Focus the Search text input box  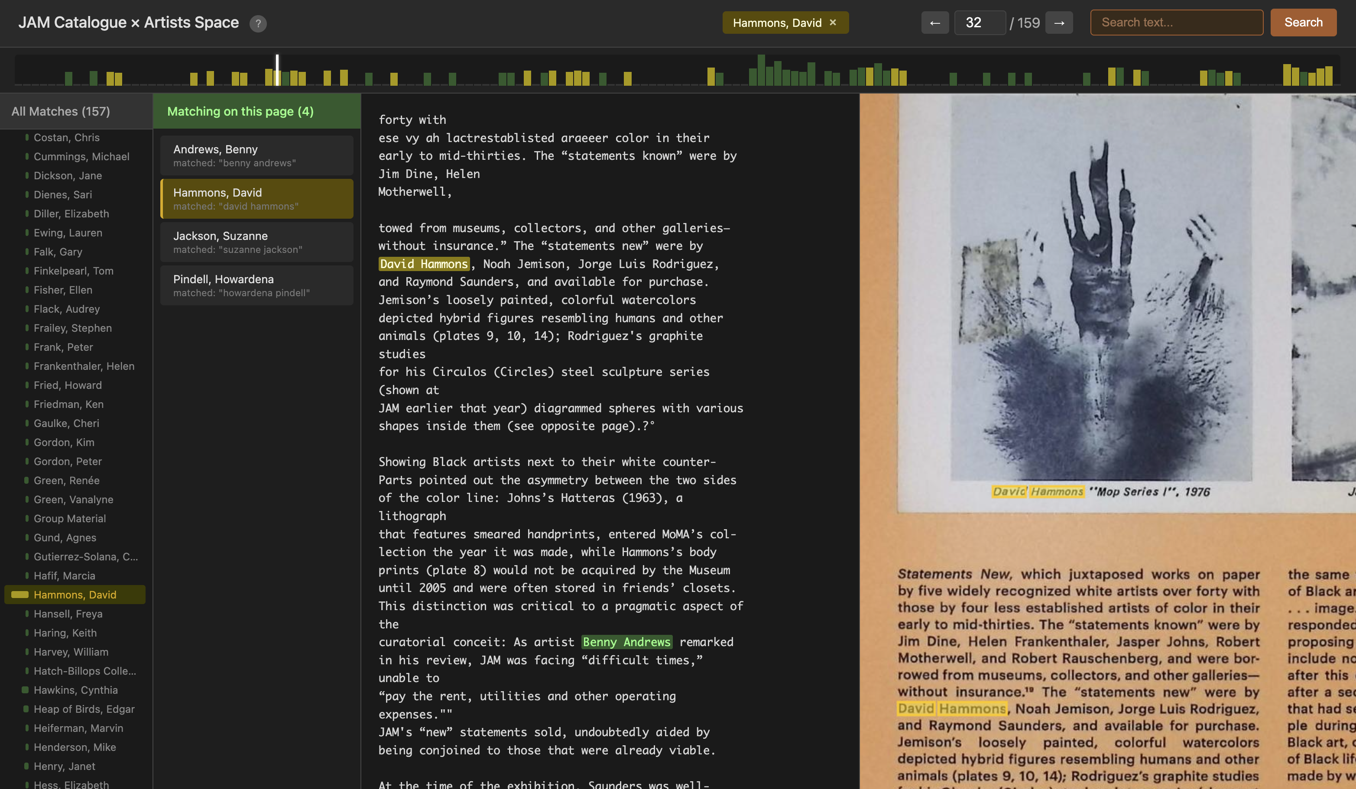pyautogui.click(x=1176, y=23)
